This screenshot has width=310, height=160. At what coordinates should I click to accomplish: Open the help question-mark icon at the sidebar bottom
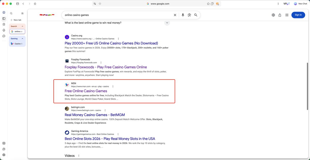click(x=4, y=149)
